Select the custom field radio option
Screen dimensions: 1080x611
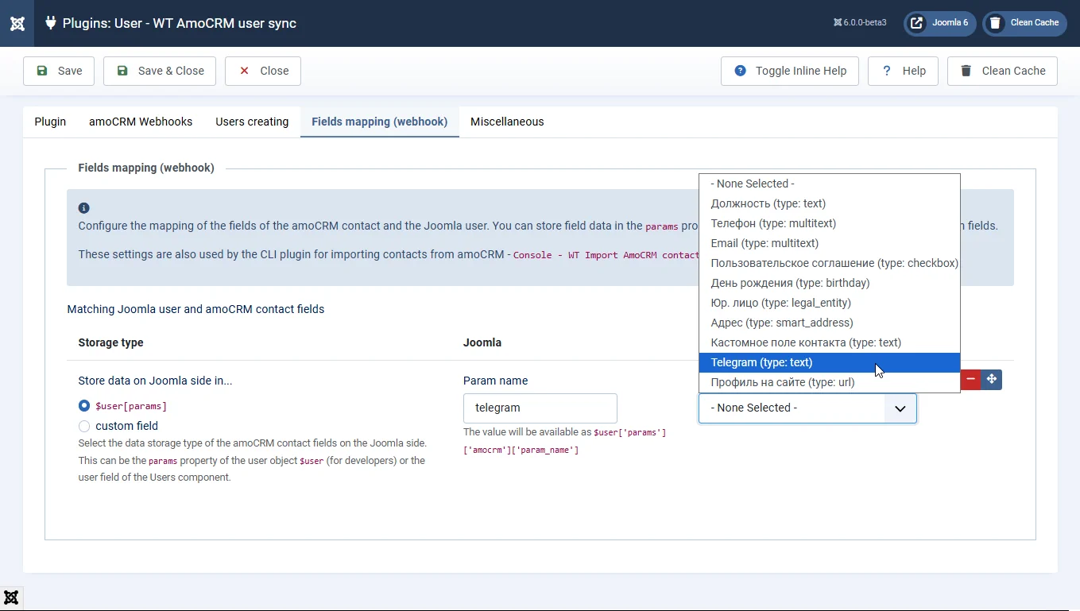pos(84,426)
